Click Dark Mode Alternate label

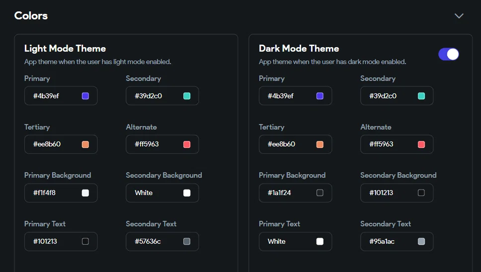coord(376,127)
